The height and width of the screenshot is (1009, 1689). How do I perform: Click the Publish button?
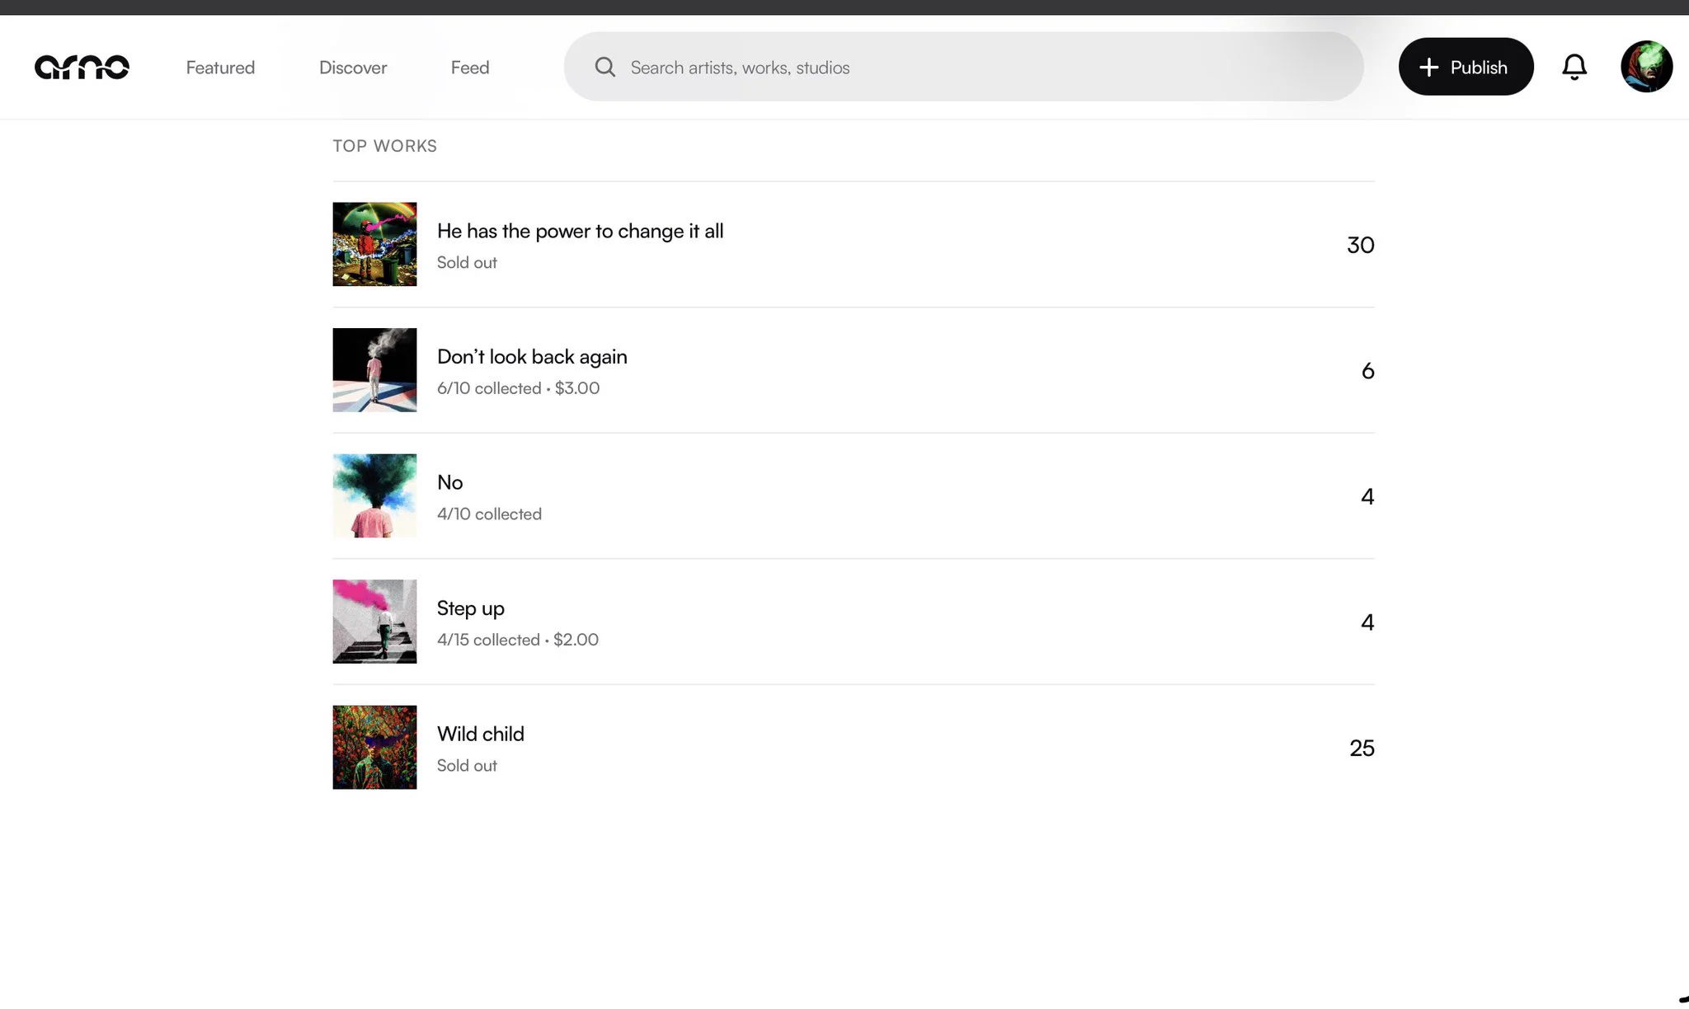click(x=1466, y=67)
